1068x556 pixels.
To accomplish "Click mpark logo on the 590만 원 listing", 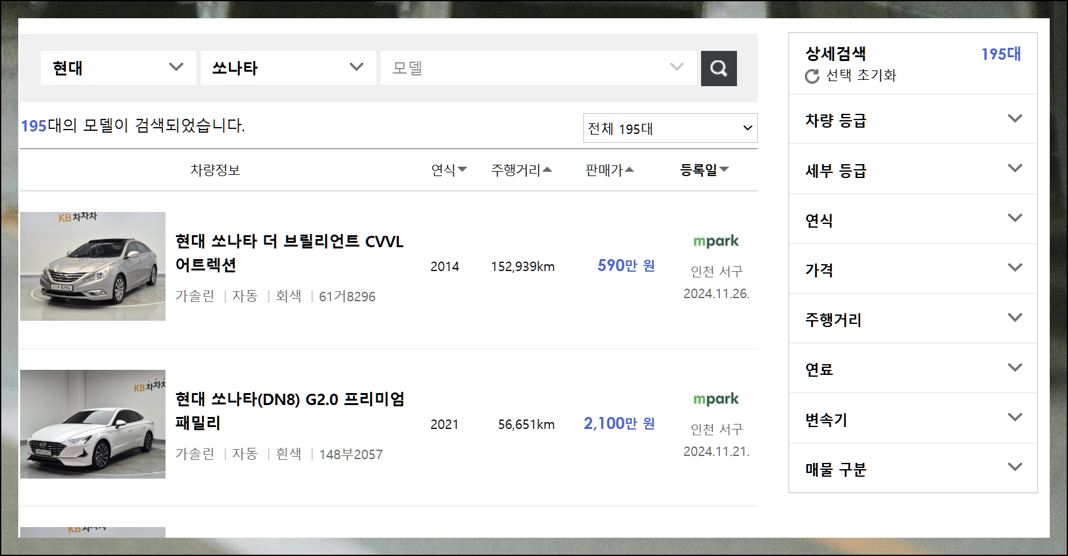I will pyautogui.click(x=716, y=241).
